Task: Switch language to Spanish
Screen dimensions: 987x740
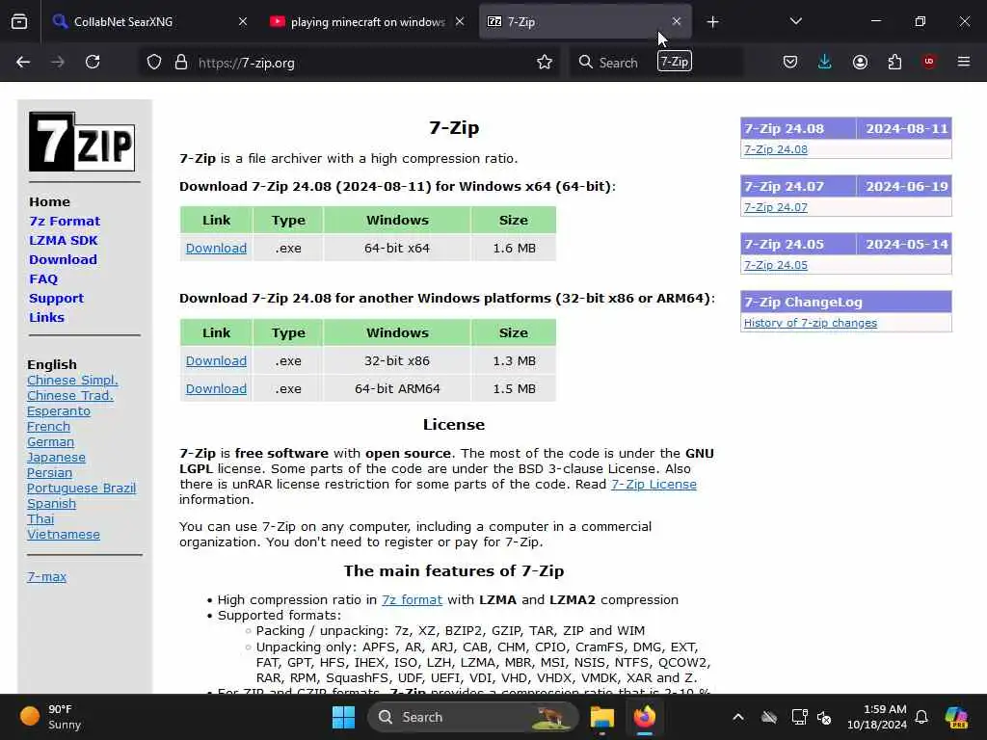Action: point(52,503)
